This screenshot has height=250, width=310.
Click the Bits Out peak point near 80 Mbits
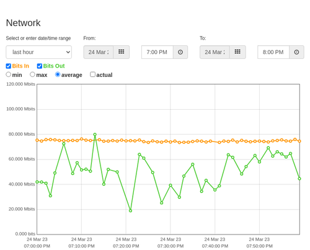[x=95, y=135]
